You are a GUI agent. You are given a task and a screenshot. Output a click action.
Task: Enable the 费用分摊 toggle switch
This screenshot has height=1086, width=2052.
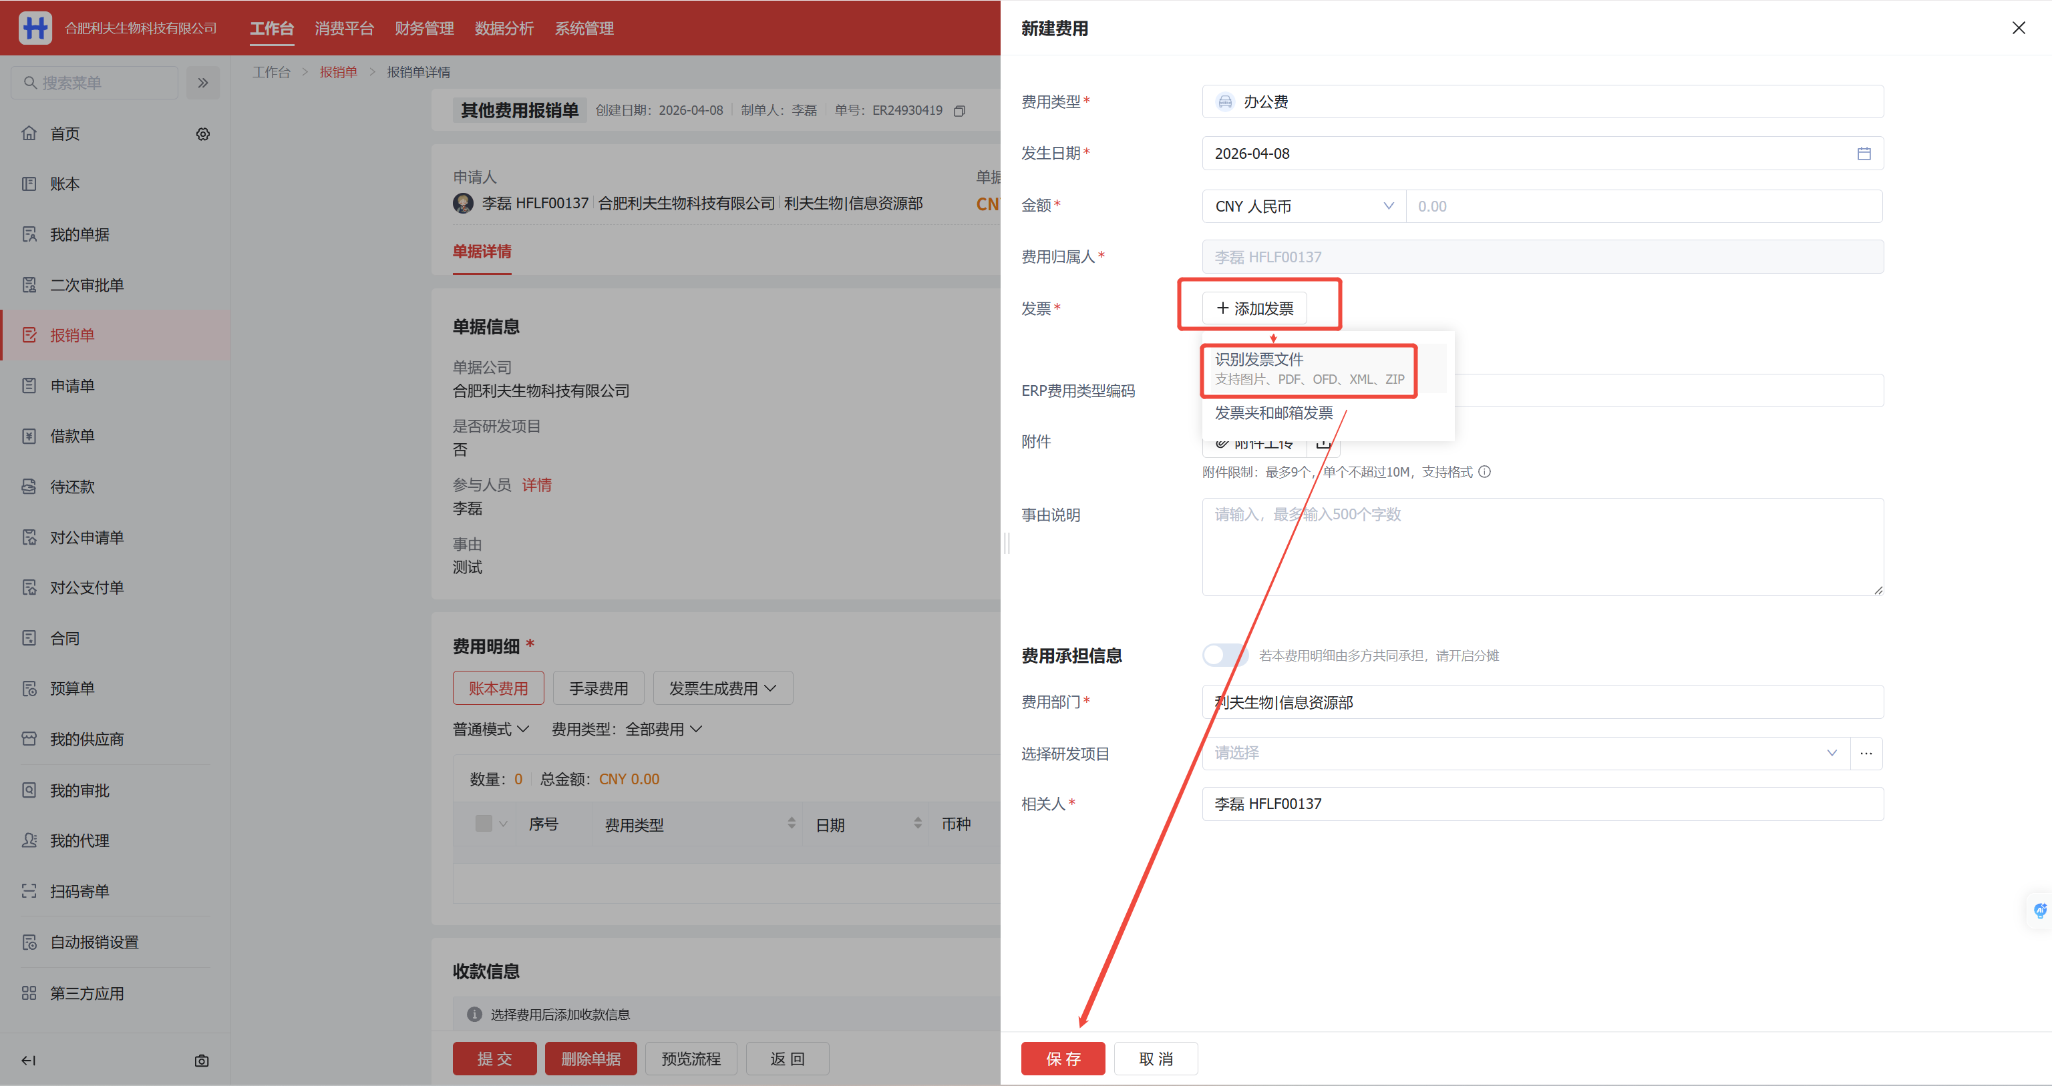tap(1224, 655)
